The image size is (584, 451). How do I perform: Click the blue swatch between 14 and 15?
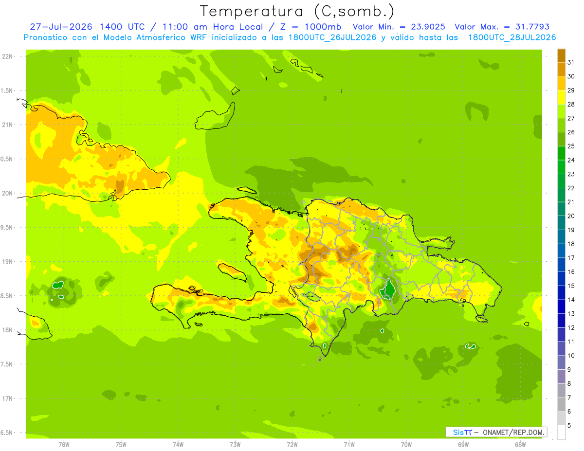click(561, 293)
